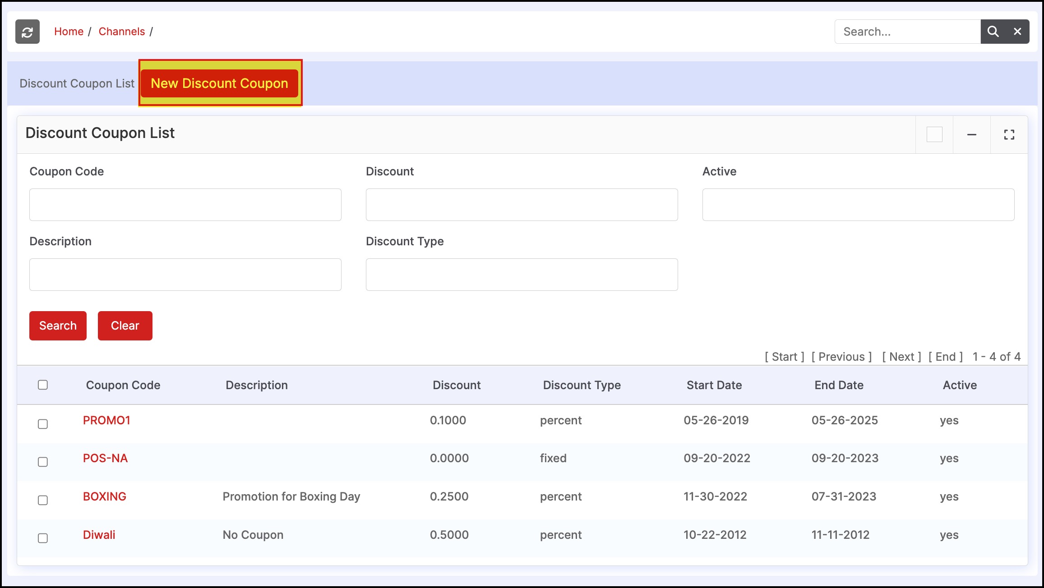Sort by End Date column header
1044x588 pixels.
(839, 385)
